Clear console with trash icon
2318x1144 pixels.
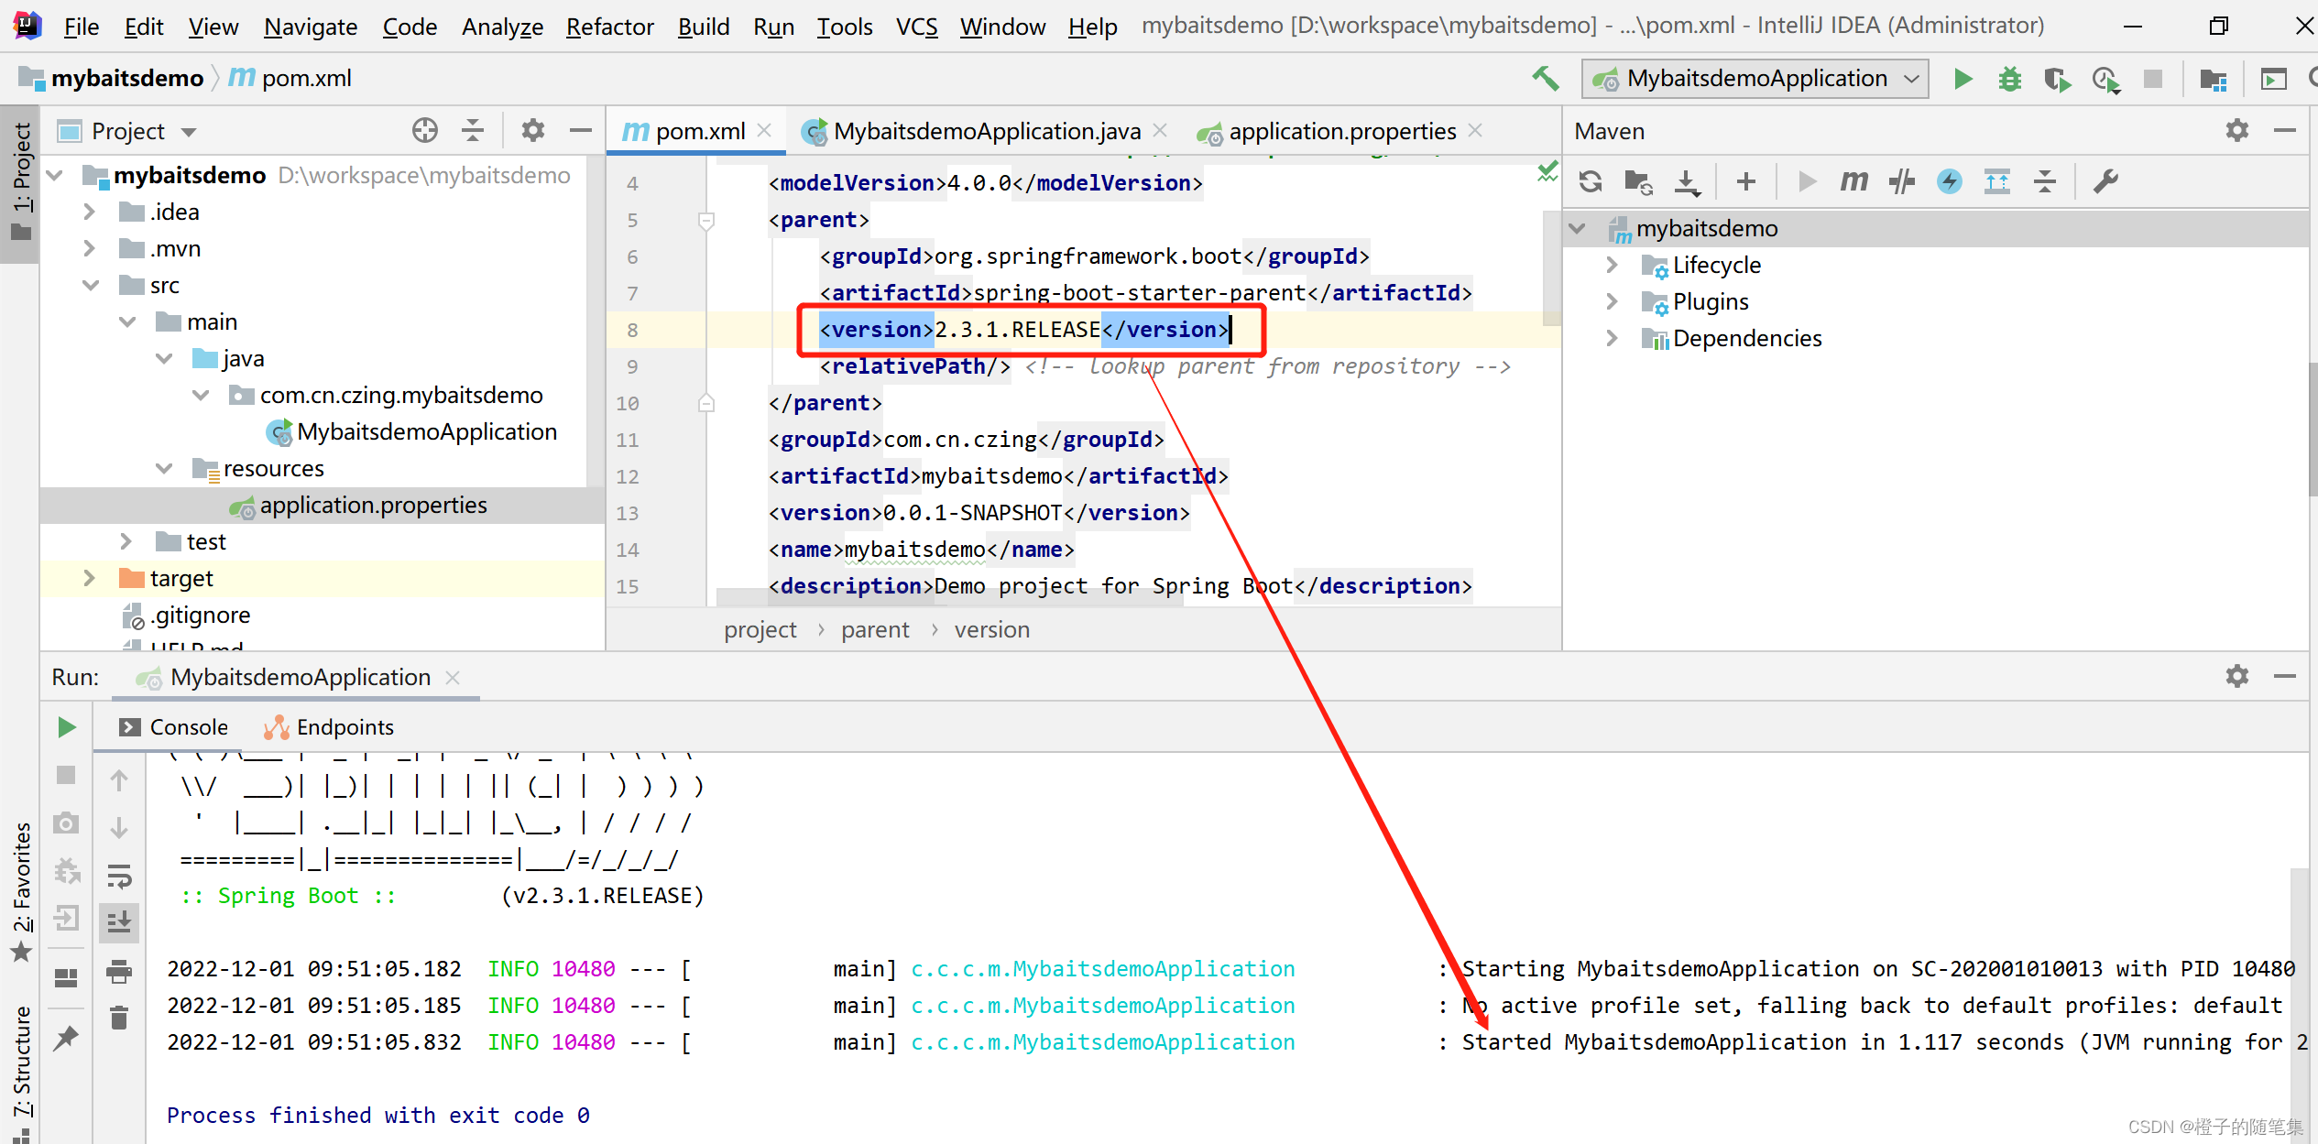[x=119, y=1018]
